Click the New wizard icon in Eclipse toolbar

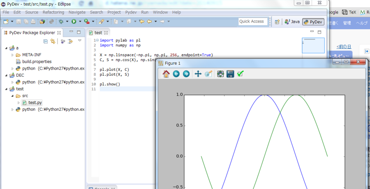tap(6, 21)
